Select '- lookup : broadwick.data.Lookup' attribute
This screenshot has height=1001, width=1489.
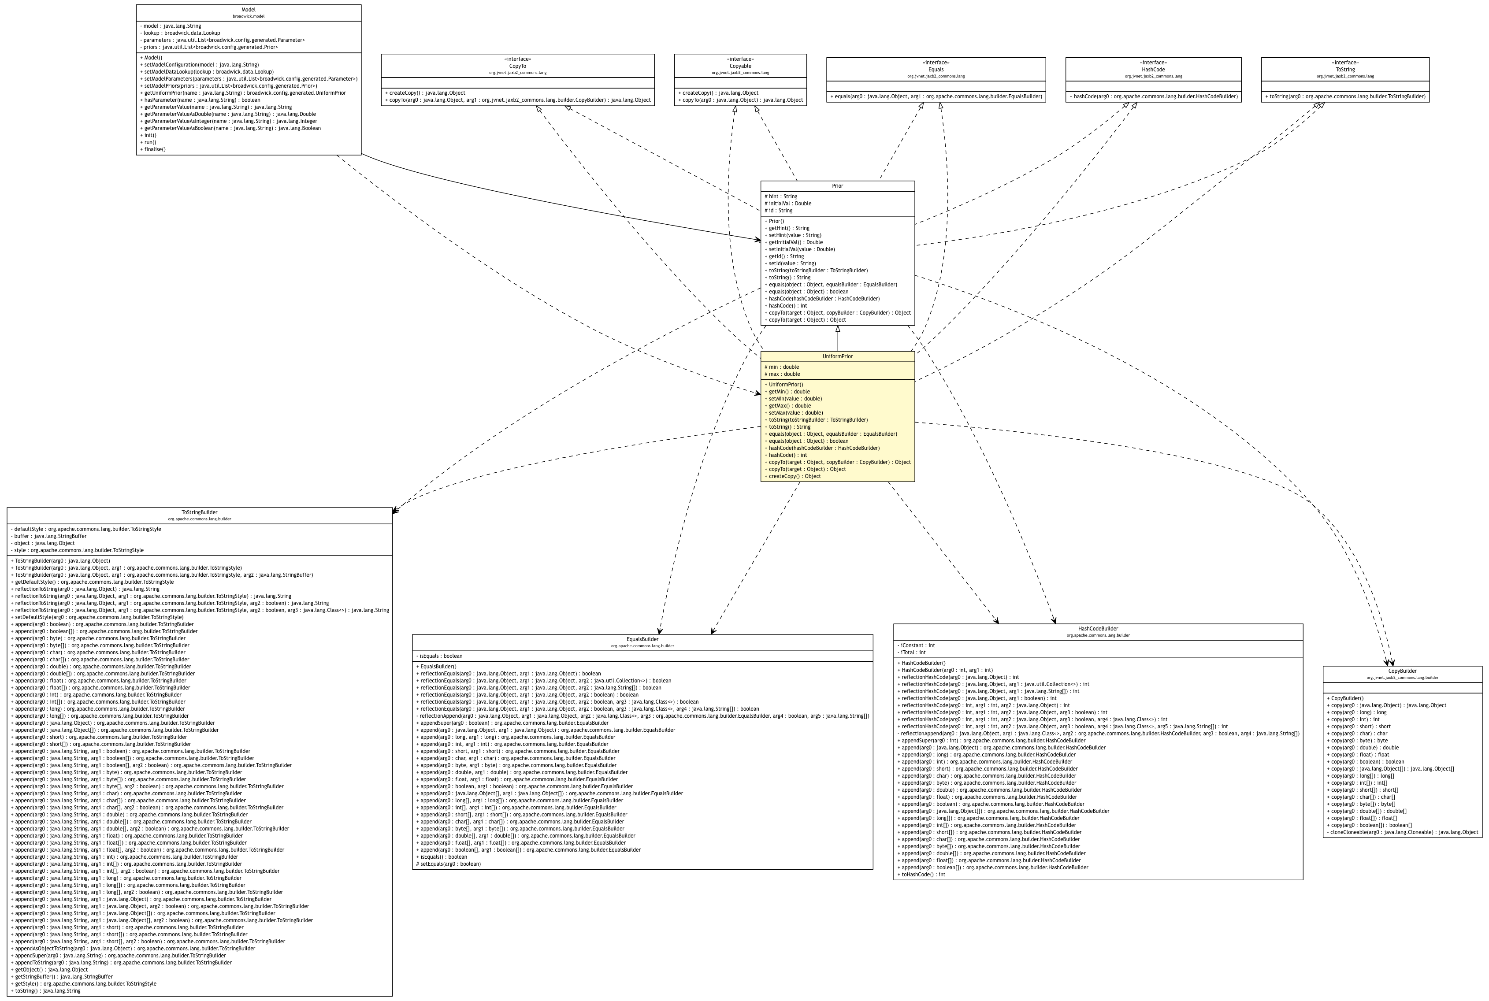click(x=179, y=33)
